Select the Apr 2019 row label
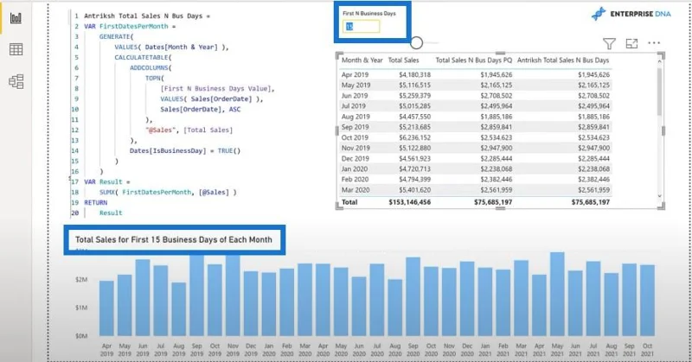 (355, 74)
